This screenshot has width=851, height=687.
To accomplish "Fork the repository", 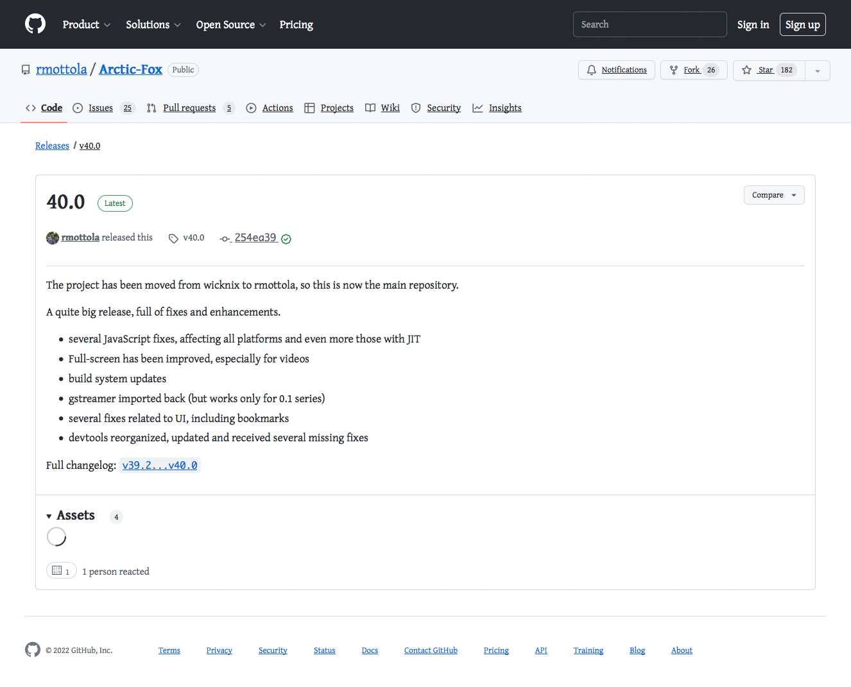I will tap(694, 70).
